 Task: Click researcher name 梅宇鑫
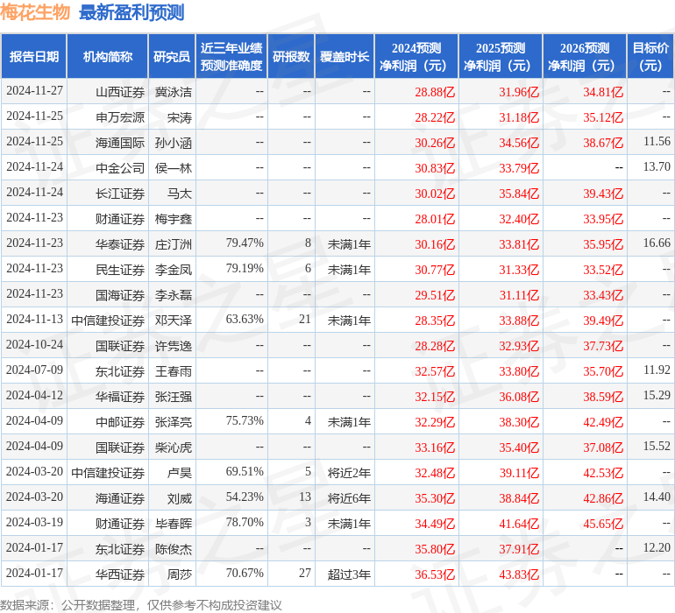pos(174,219)
